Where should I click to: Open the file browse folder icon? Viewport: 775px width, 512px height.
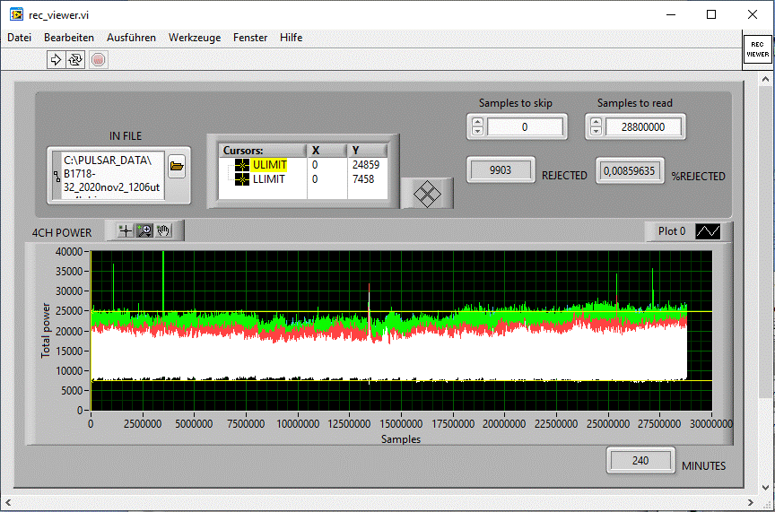click(177, 166)
